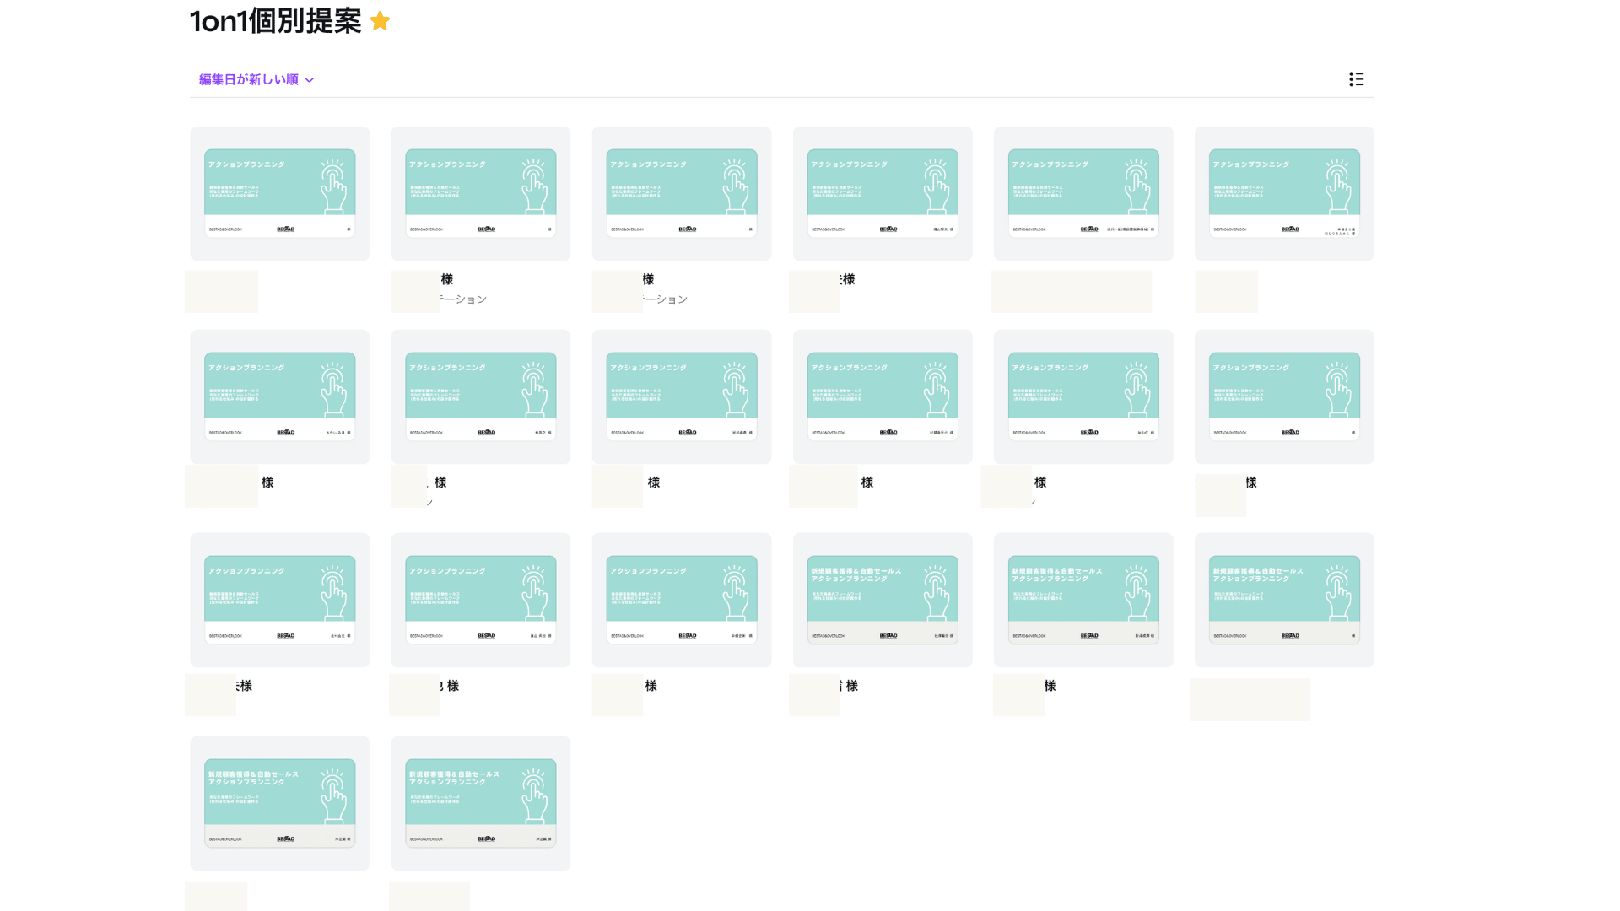1620x911 pixels.
Task: Open third thumbnail in the top row
Action: [x=682, y=193]
